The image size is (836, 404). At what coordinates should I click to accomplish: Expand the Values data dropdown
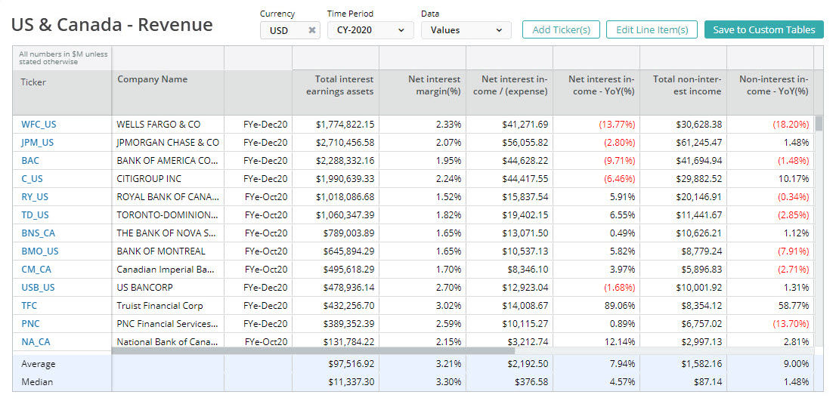(466, 30)
